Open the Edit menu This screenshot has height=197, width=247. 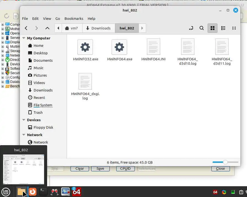tap(35, 18)
